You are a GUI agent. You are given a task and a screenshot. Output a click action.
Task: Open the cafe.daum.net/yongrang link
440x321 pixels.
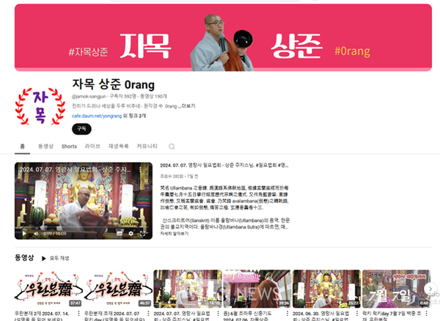(97, 116)
